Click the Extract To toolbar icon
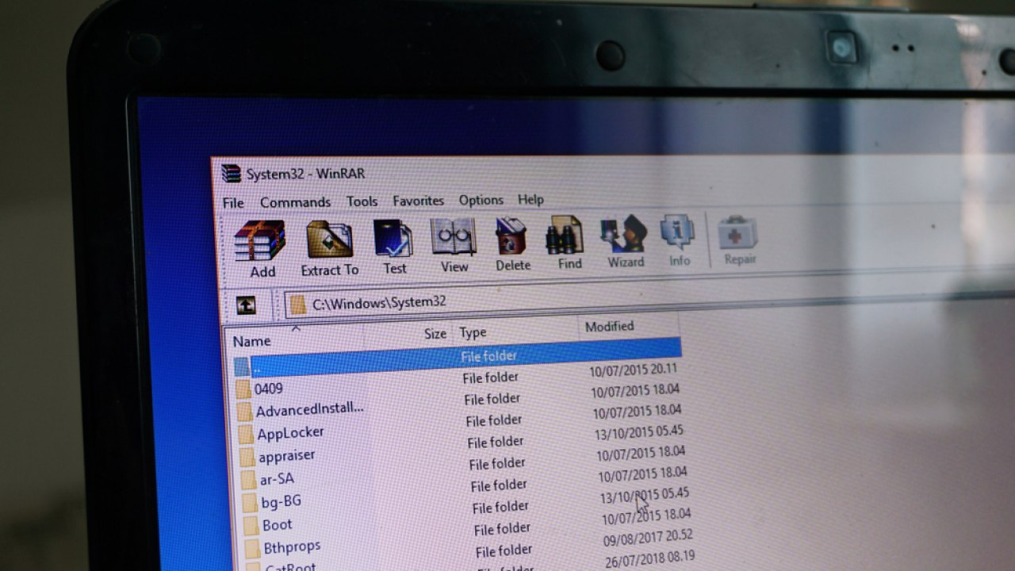The width and height of the screenshot is (1015, 571). tap(329, 241)
